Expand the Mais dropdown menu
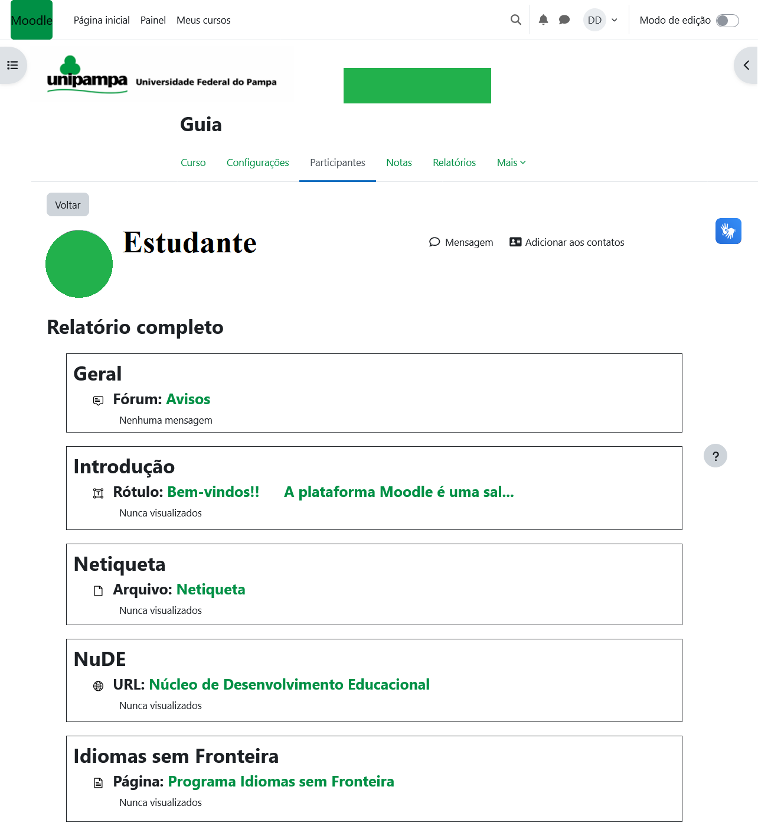This screenshot has height=832, width=758. click(x=511, y=162)
